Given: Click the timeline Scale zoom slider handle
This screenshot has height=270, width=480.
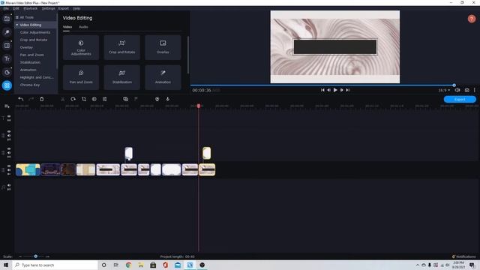Looking at the screenshot, I should click(36, 256).
